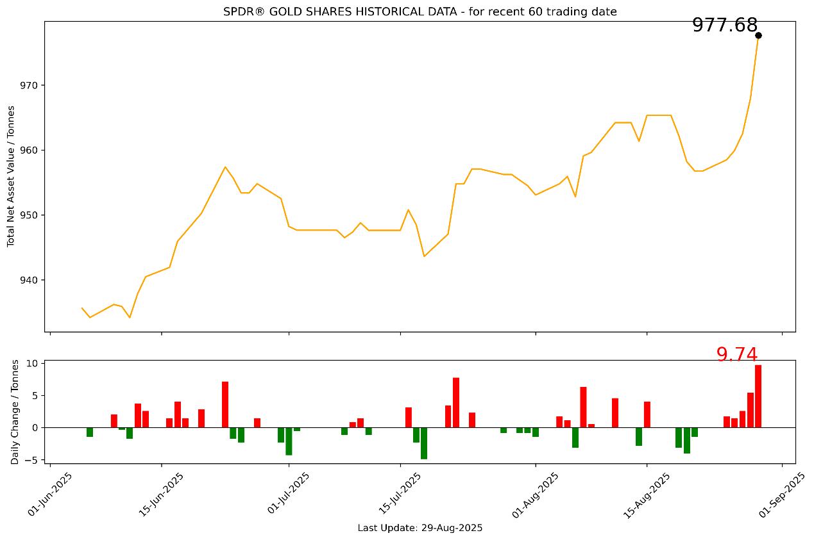
Task: Click the 960 tick label on the upper chart
Action: (30, 151)
